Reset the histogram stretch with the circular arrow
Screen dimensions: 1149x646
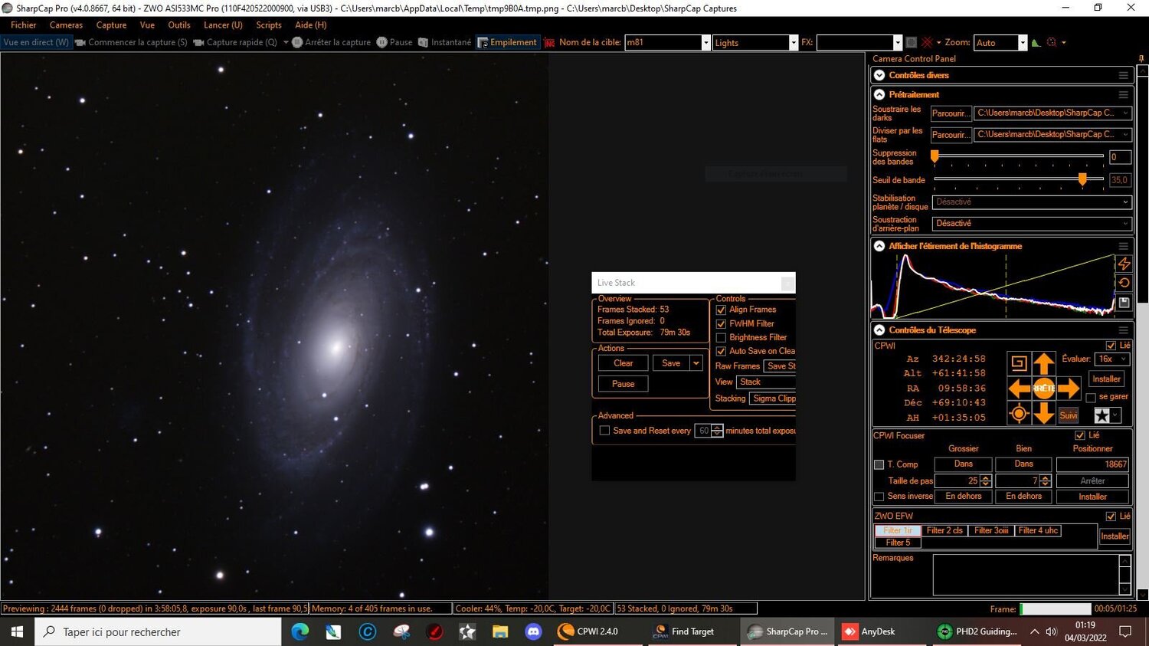click(1124, 283)
